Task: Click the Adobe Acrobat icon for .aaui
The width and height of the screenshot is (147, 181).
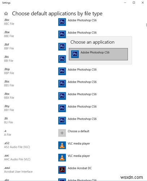Action: pos(62,170)
